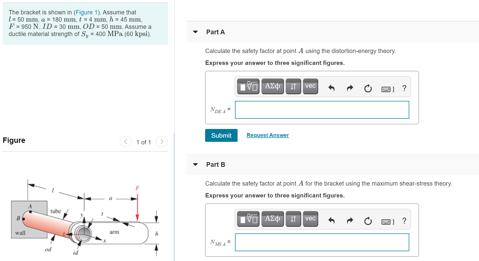Open the Greek symbols ΑΣΦ in Part B
The height and width of the screenshot is (261, 479).
coord(272,219)
